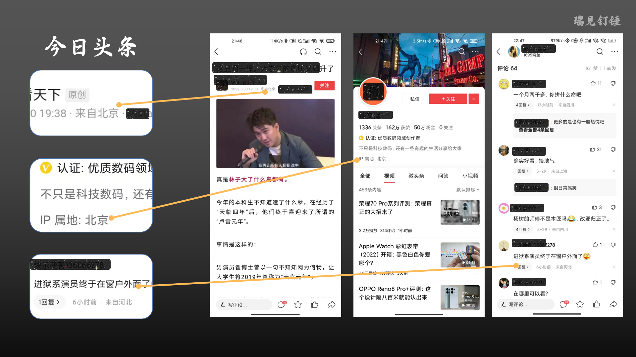The height and width of the screenshot is (357, 636).
Task: Open search on the comments page
Action: (600, 52)
